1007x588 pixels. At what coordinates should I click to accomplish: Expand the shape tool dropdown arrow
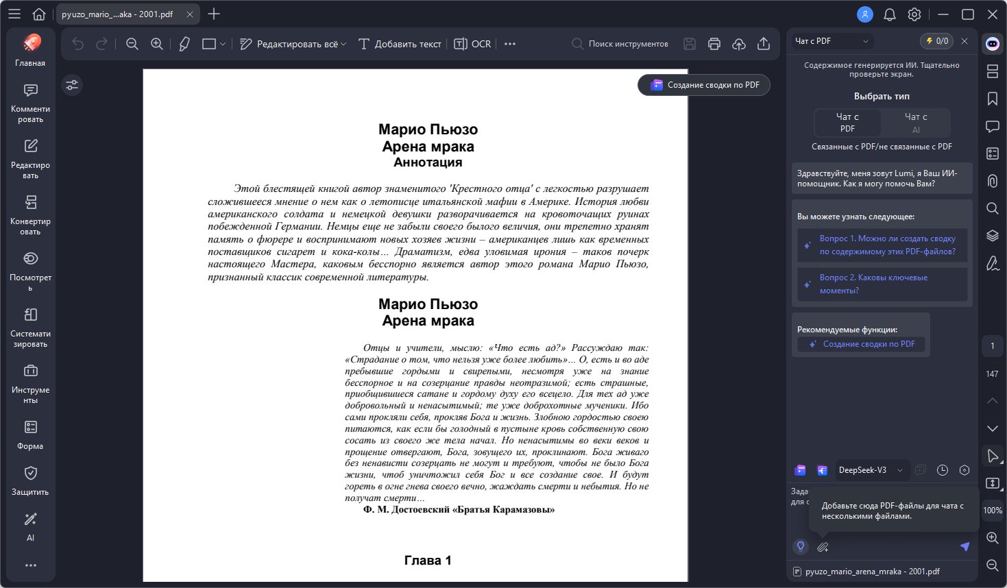223,44
